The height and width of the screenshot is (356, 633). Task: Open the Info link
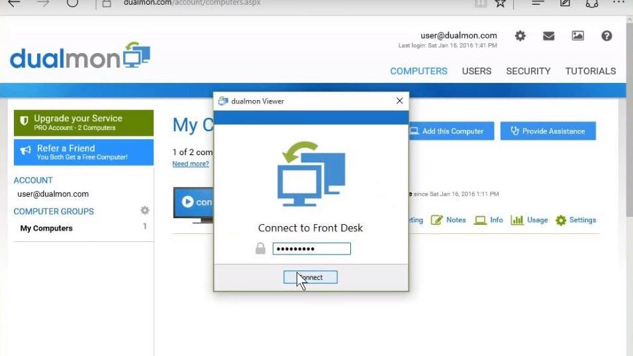pyautogui.click(x=496, y=220)
